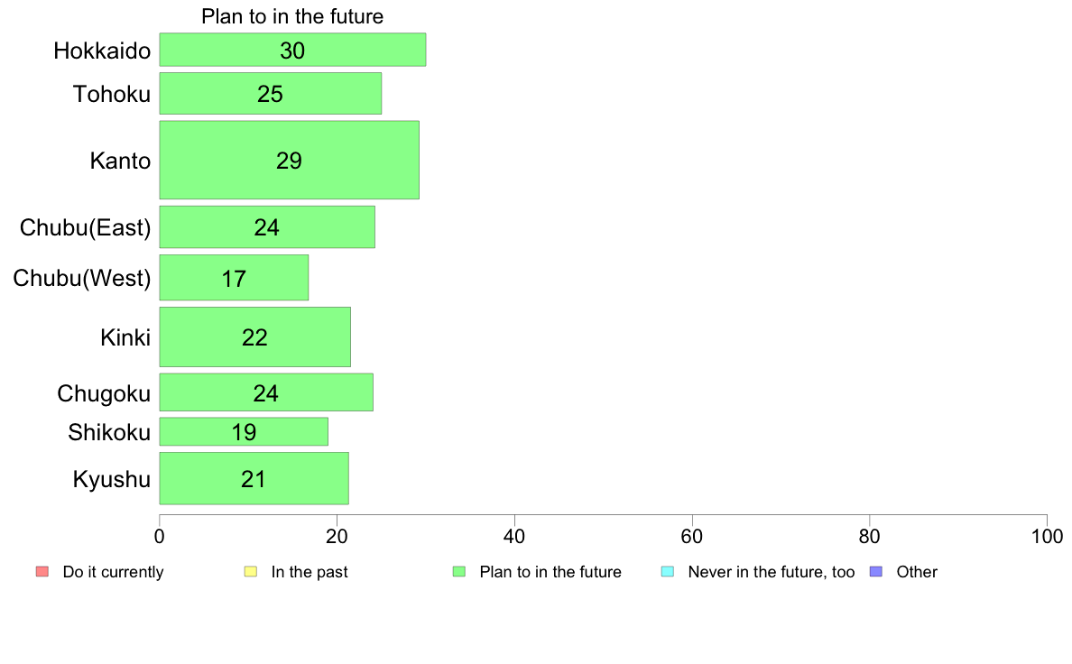This screenshot has width=1072, height=664.
Task: Select the Tohoku bar showing 25
Action: (271, 94)
